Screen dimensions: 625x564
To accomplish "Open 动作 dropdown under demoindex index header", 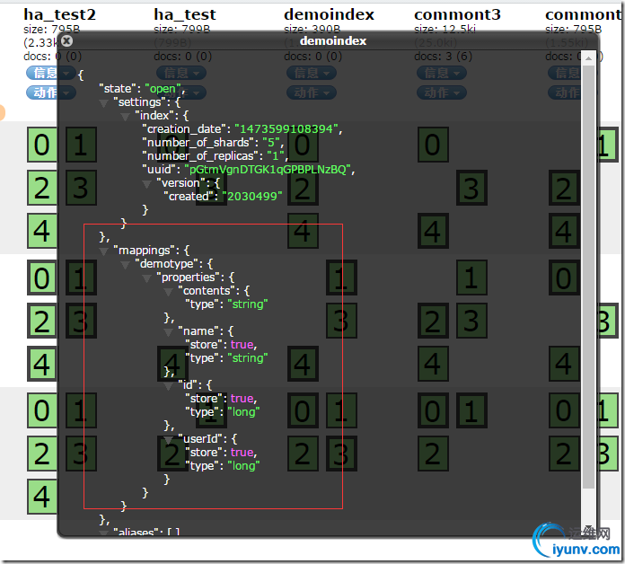I will pyautogui.click(x=312, y=93).
